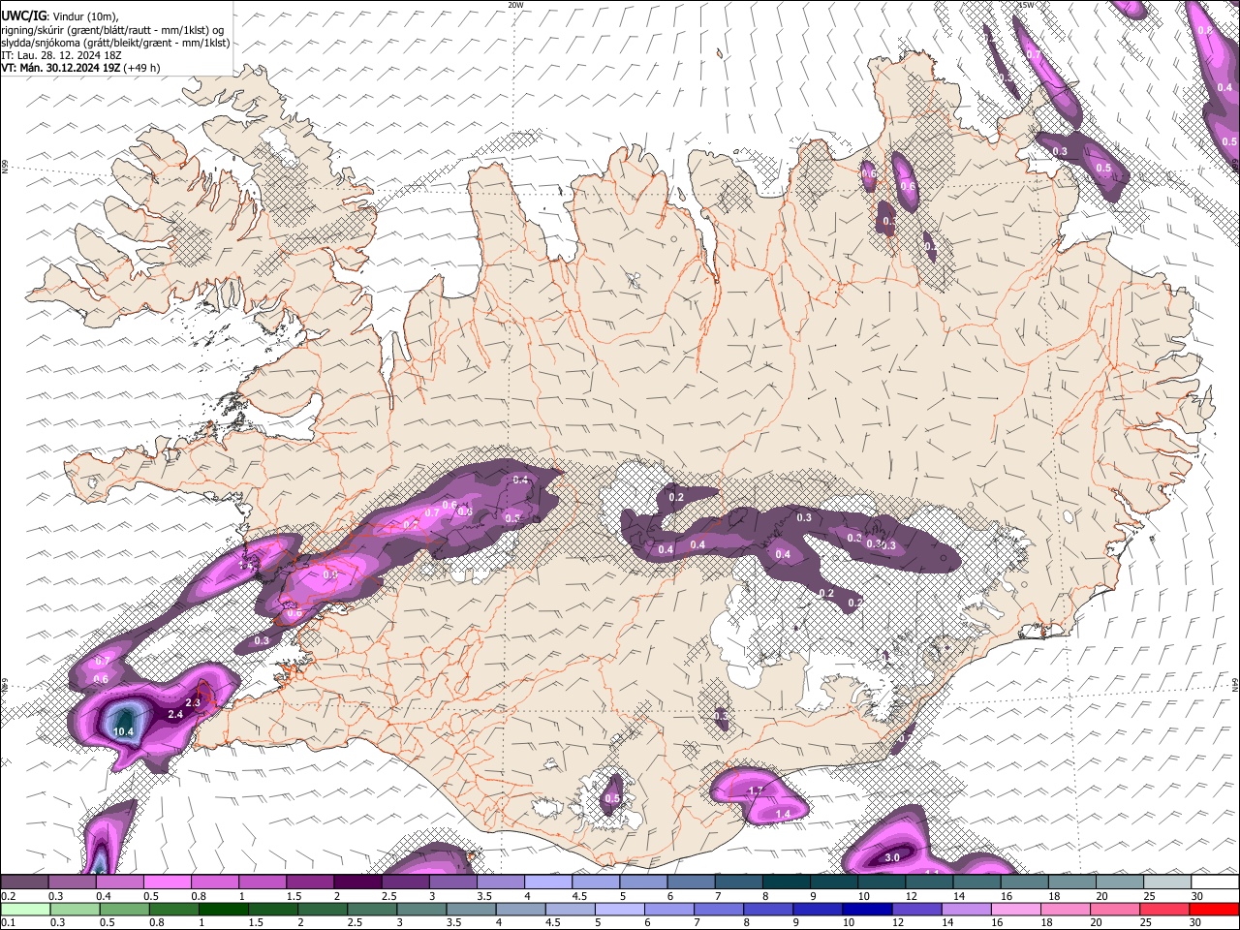Screen dimensions: 1240x930
Task: Click the 'slydda/snjókoma (grátt/bleikt/grænt' description line
Action: pyautogui.click(x=115, y=43)
